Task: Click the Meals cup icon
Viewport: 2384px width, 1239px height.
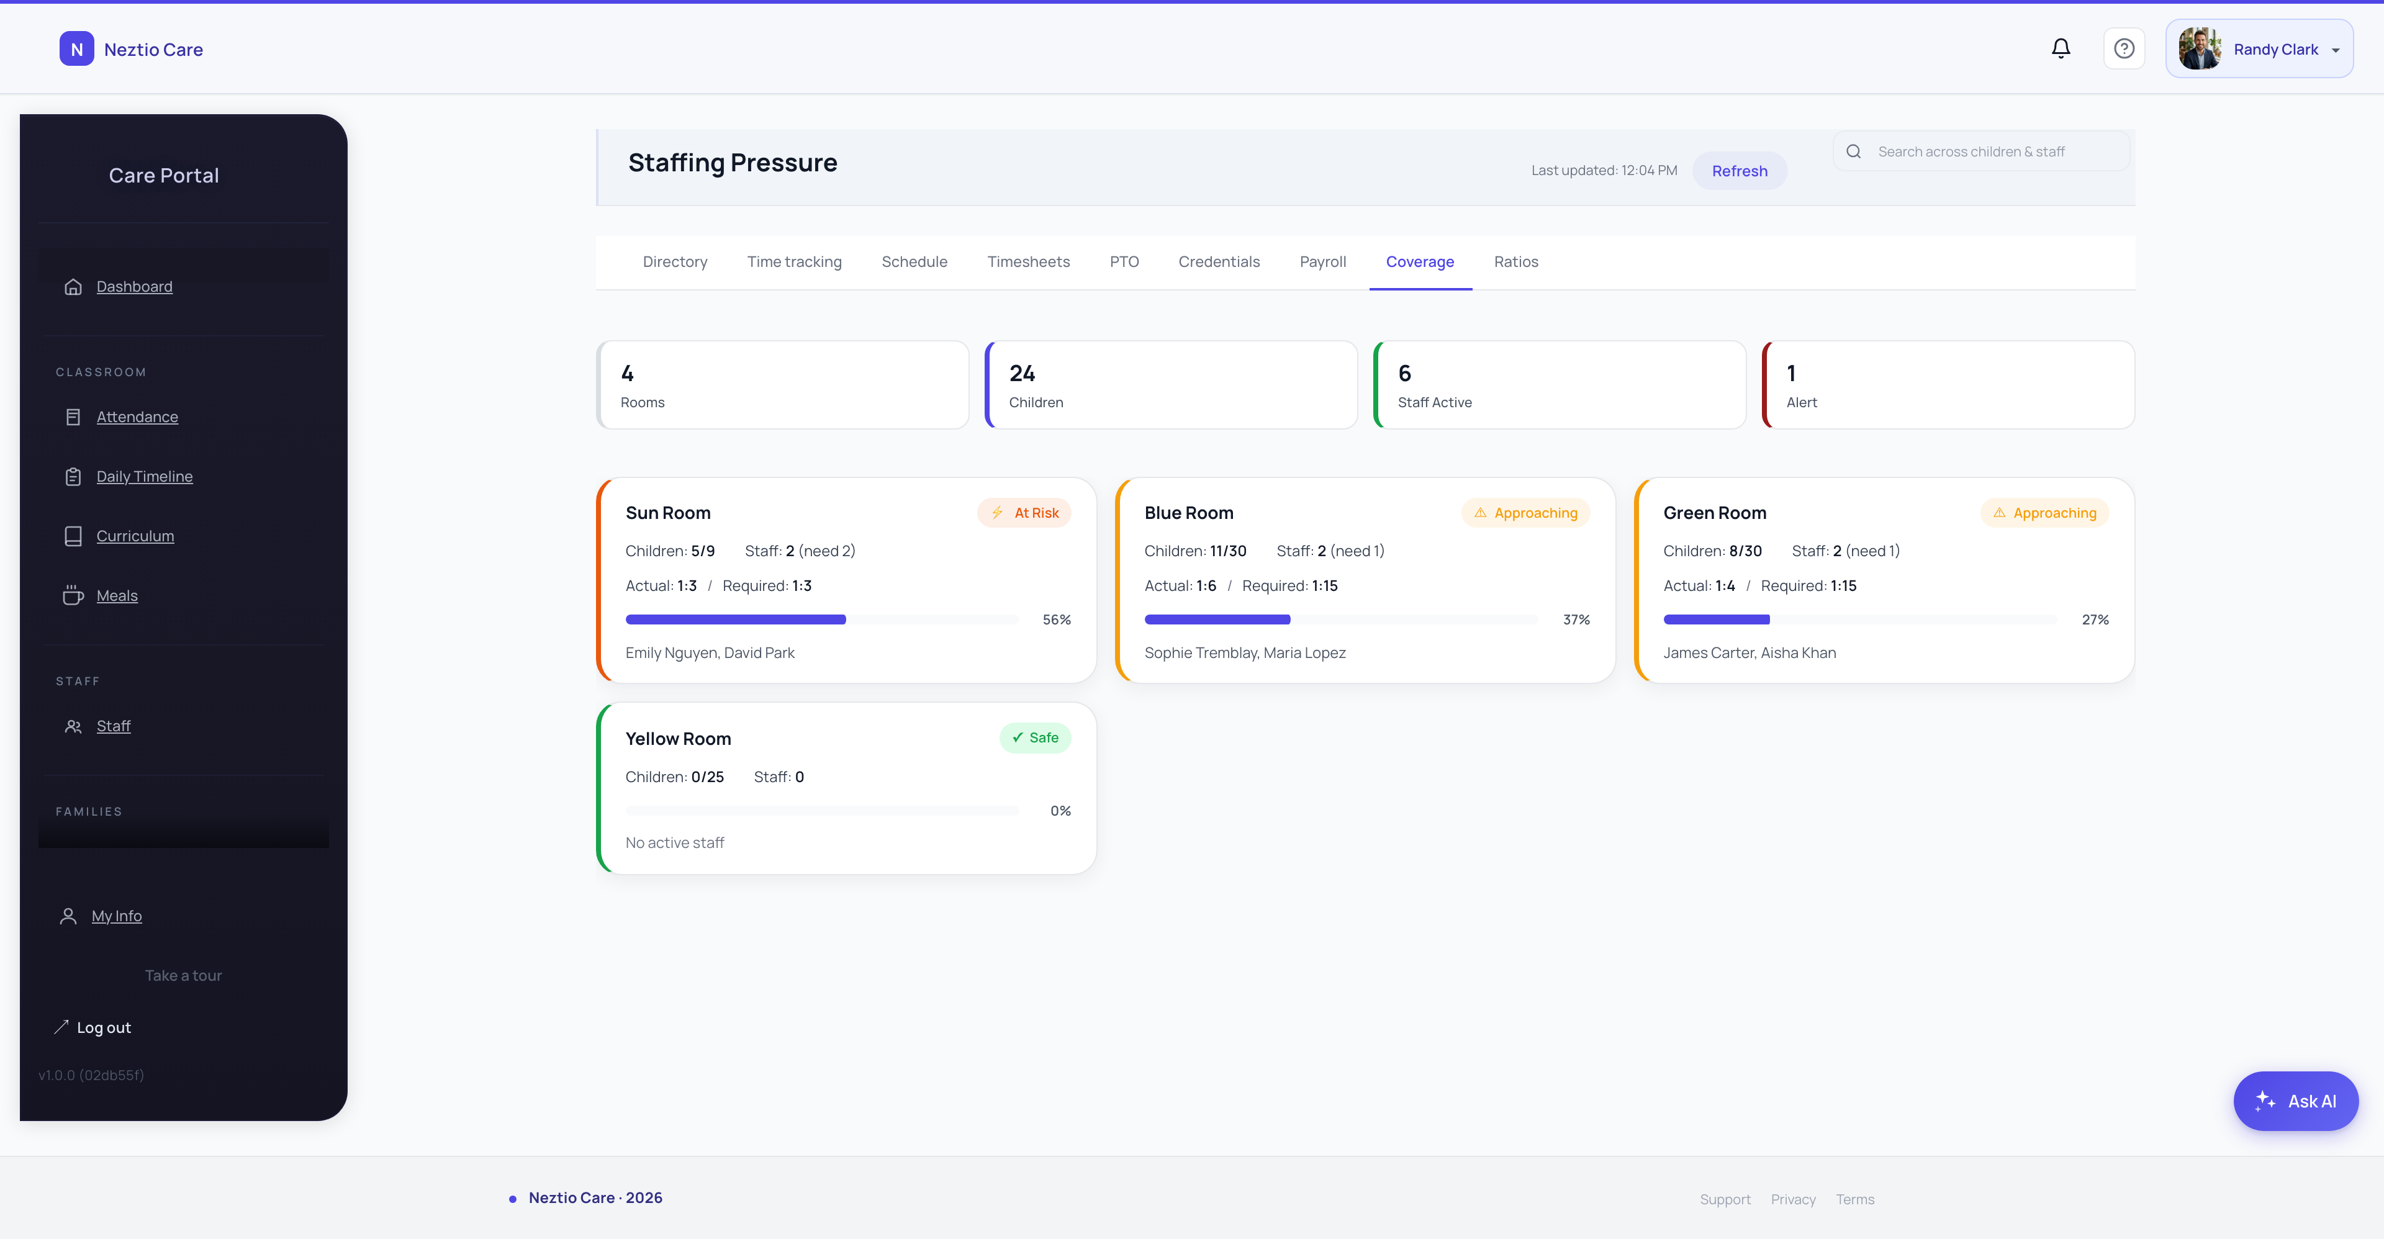Action: point(73,596)
